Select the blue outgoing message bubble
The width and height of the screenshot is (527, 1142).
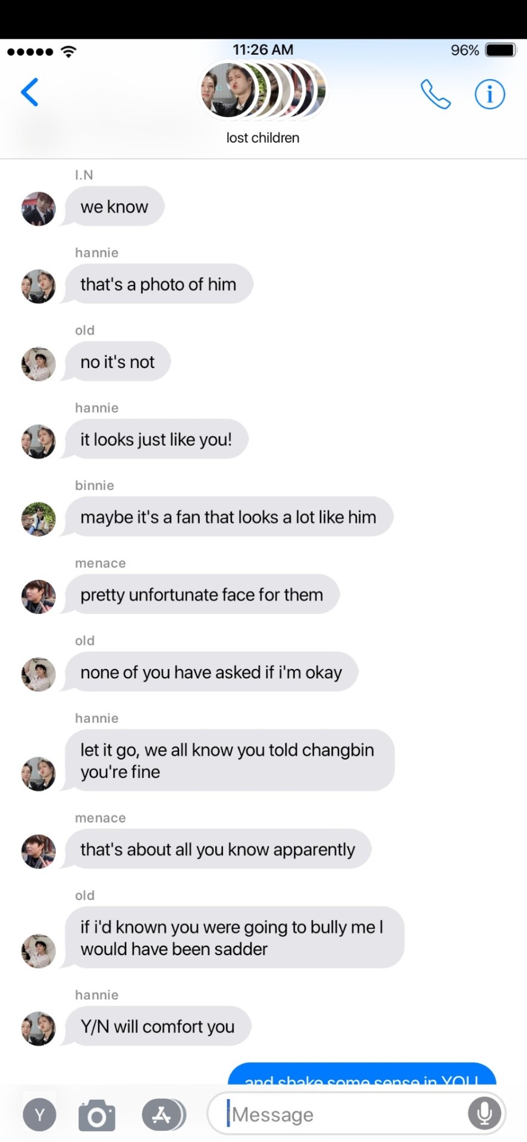[x=362, y=1074]
